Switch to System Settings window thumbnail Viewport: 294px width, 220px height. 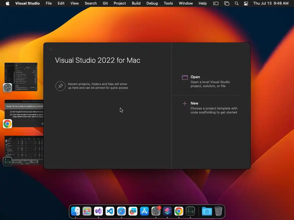tap(21, 77)
